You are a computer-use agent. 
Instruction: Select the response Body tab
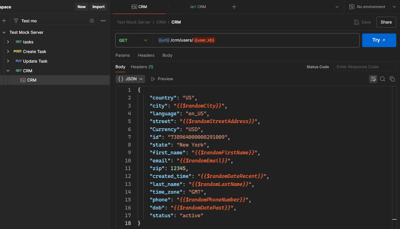point(120,67)
